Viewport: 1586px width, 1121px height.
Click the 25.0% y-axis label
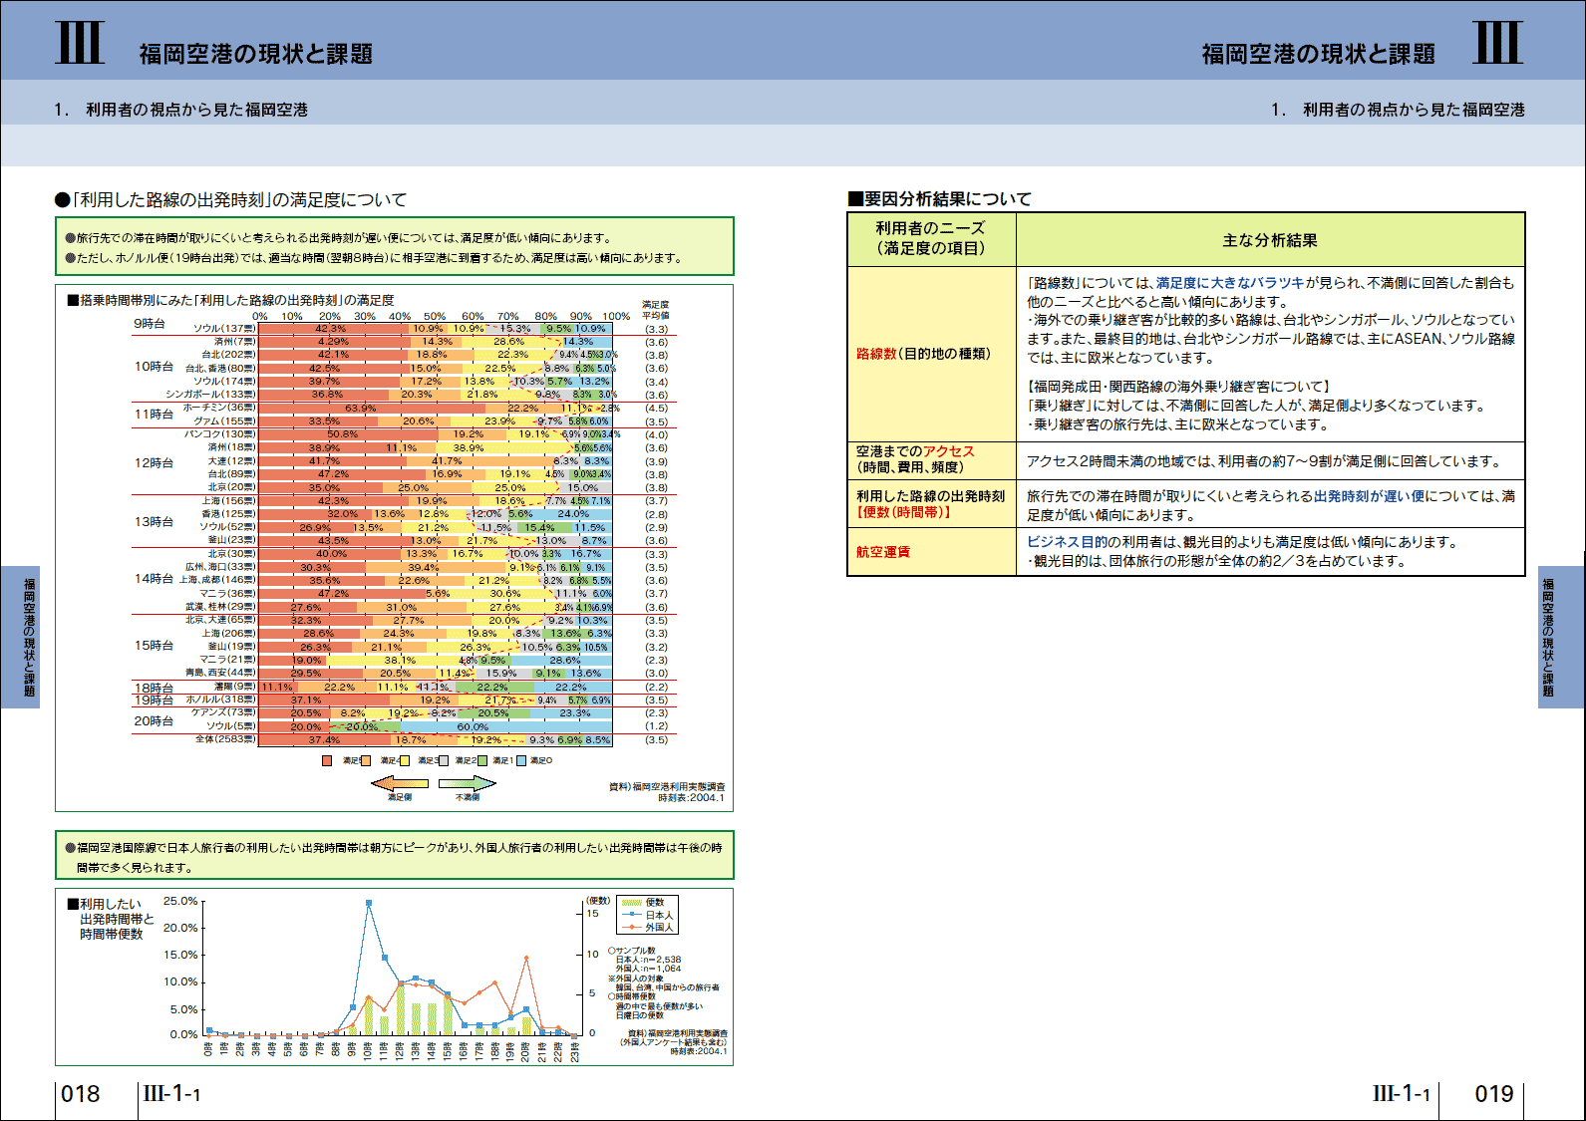[x=180, y=901]
